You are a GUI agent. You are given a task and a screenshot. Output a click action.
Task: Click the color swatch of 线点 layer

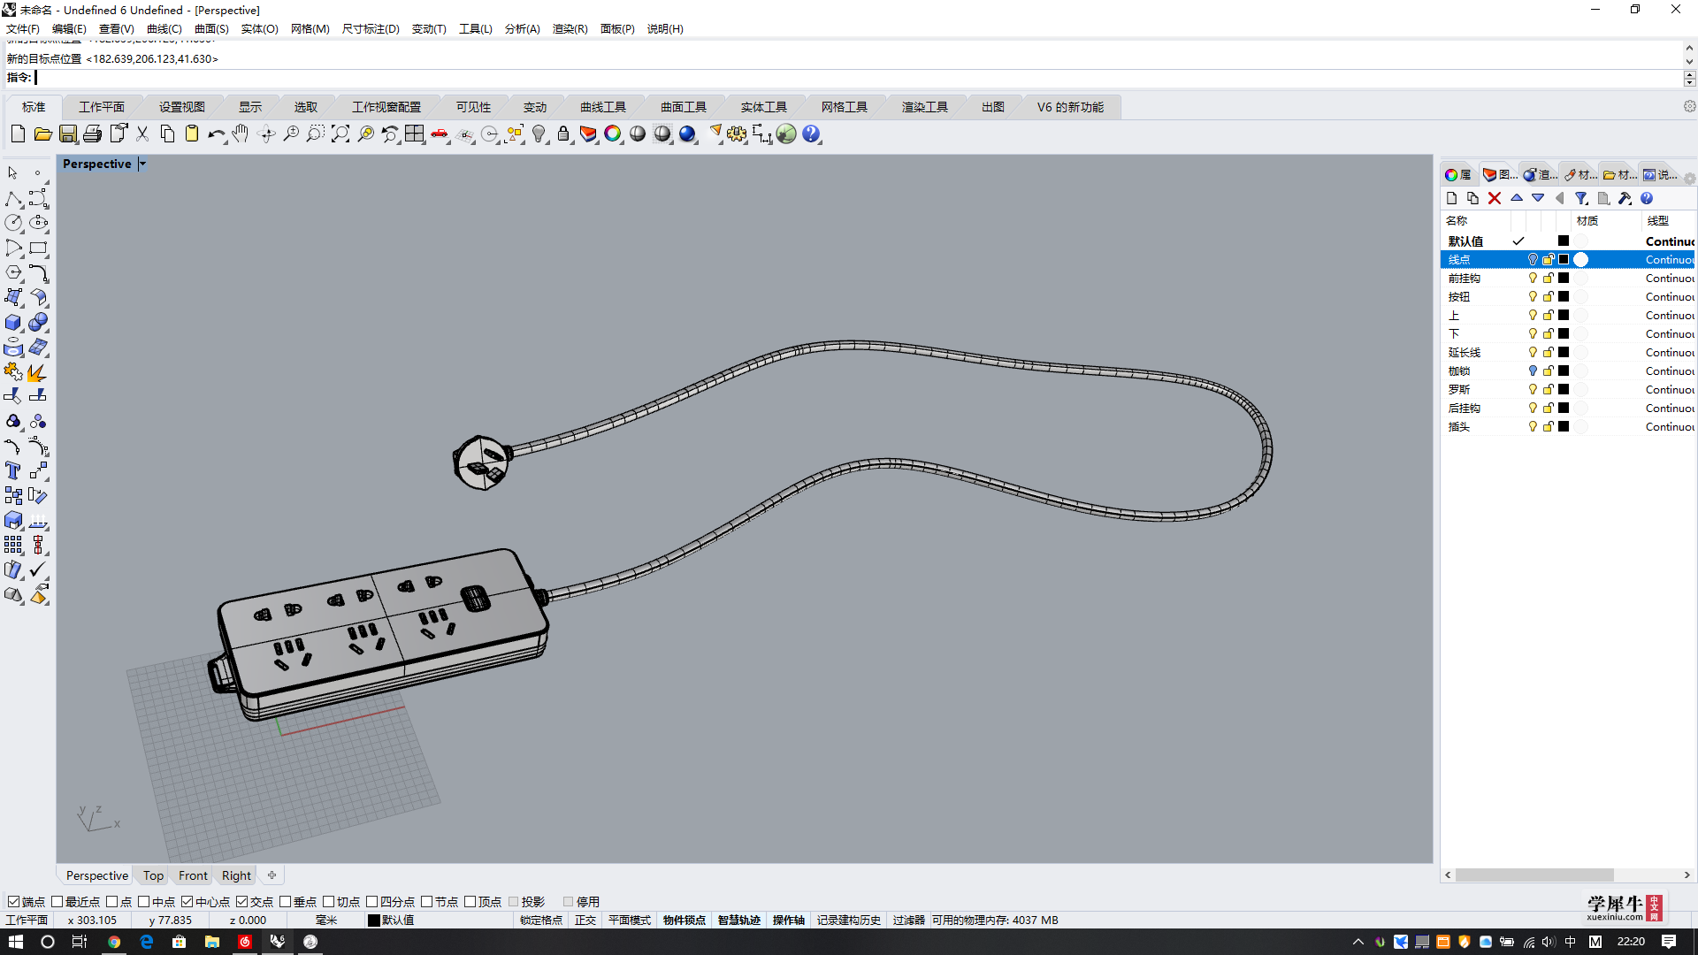click(1564, 259)
